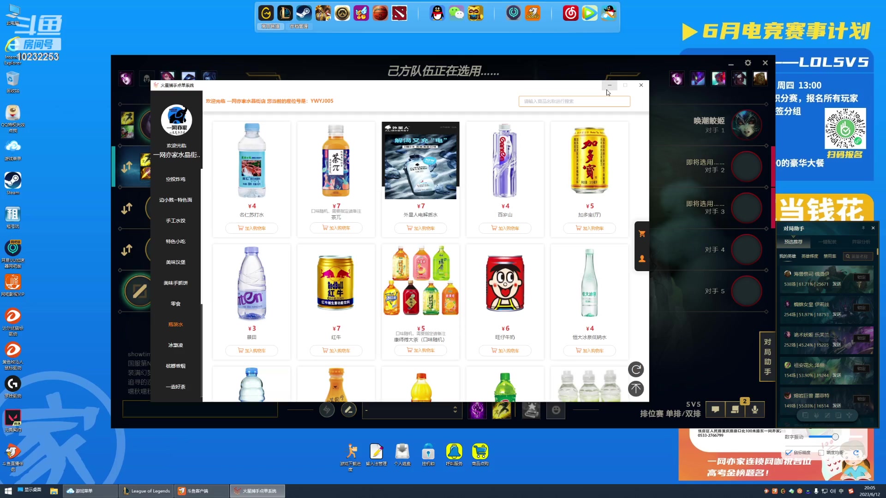Screen dimensions: 886x498
Task: Open WeChat icon in top launcher bar
Action: click(x=456, y=13)
